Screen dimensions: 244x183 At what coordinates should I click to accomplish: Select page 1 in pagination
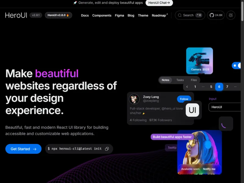[195, 87]
